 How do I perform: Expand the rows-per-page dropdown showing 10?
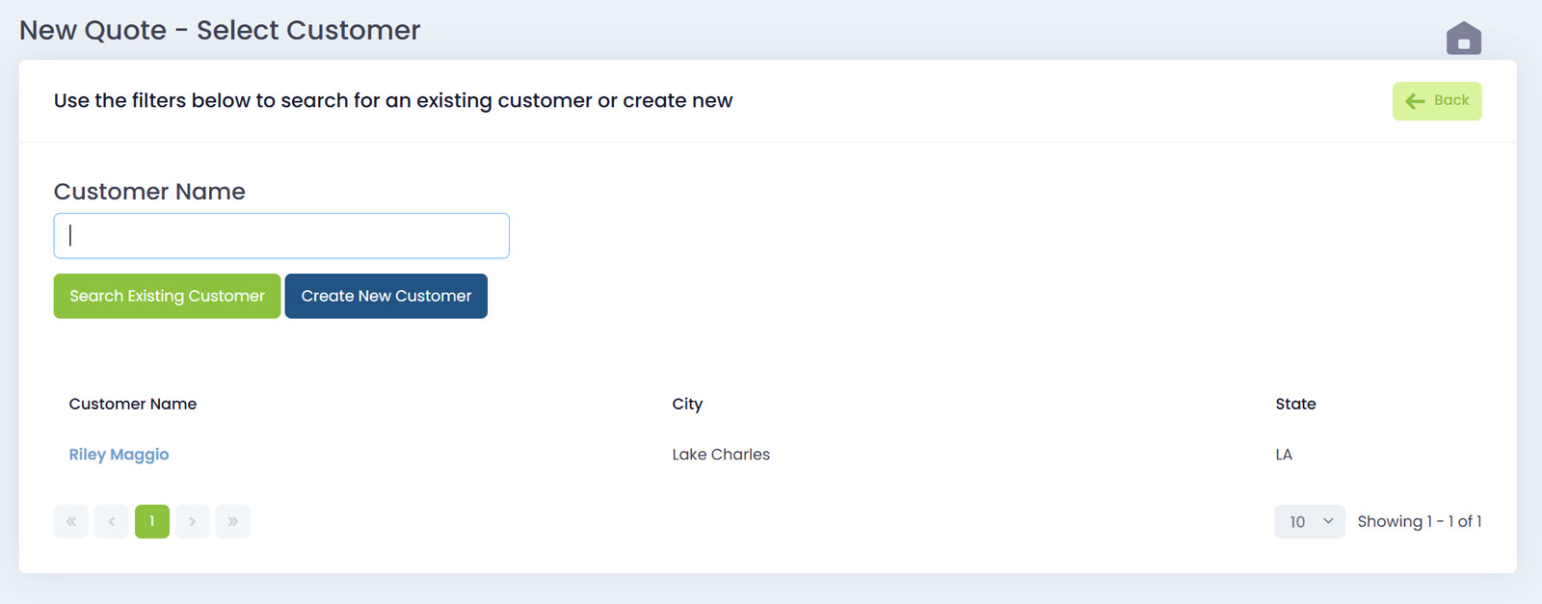click(x=1309, y=521)
